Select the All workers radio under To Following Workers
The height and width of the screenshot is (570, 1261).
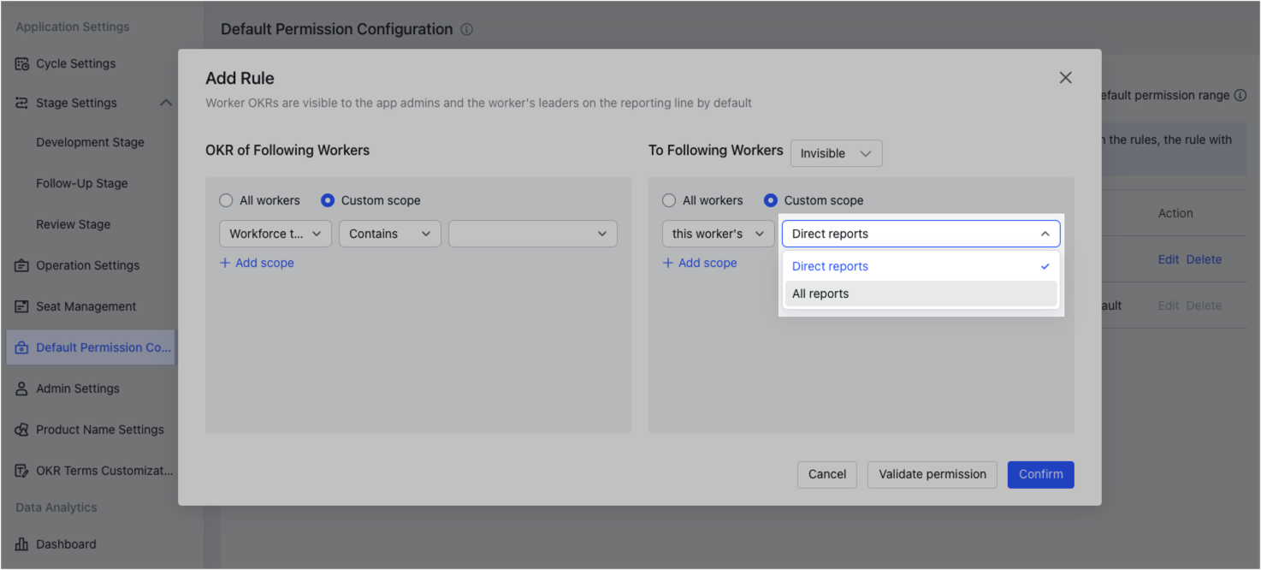pos(668,199)
